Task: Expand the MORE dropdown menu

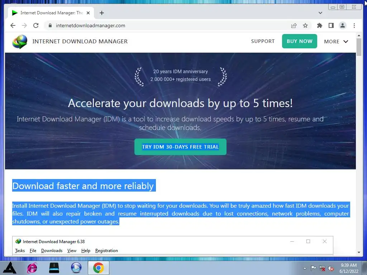Action: pos(336,42)
